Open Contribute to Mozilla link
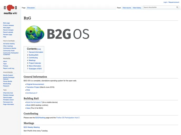The width and height of the screenshot is (181, 135). click(x=9, y=48)
